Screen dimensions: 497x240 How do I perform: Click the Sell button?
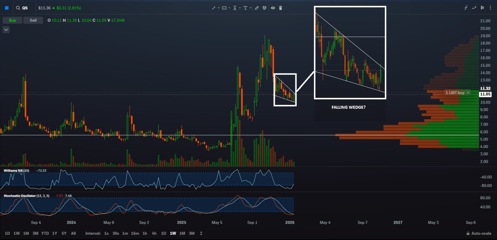(x=33, y=20)
